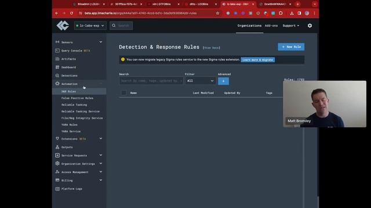
Task: Go to Organizations in top navigation
Action: pyautogui.click(x=249, y=25)
